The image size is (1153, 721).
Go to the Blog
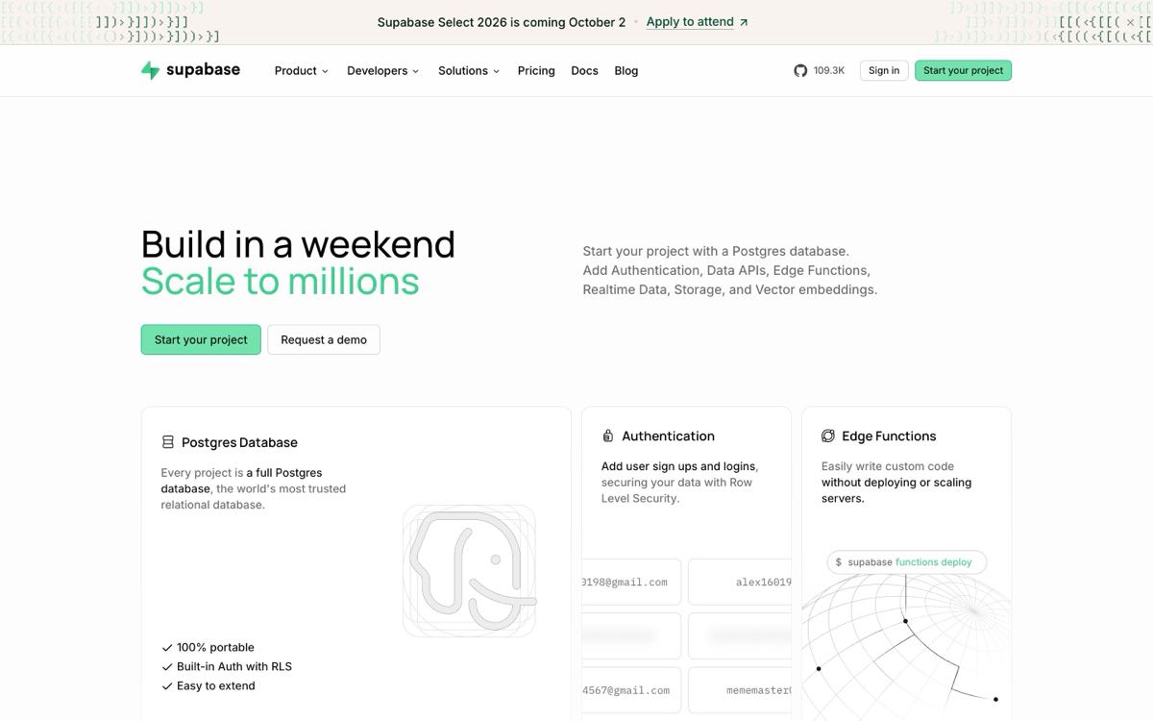click(x=626, y=70)
